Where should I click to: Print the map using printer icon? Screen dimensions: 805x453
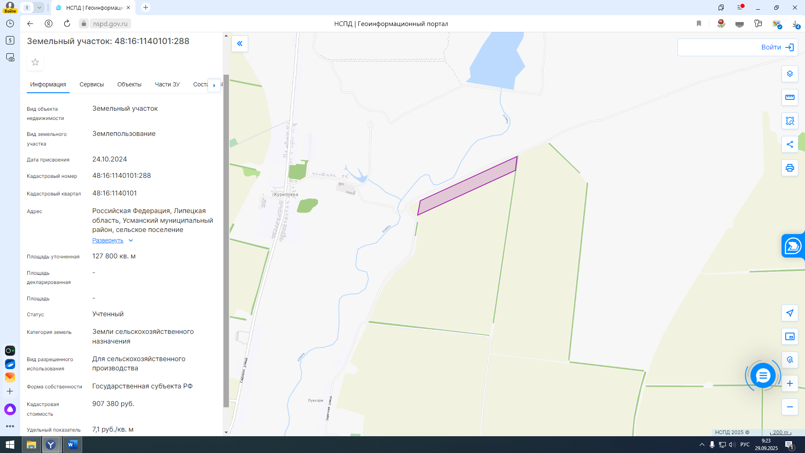coord(789,168)
